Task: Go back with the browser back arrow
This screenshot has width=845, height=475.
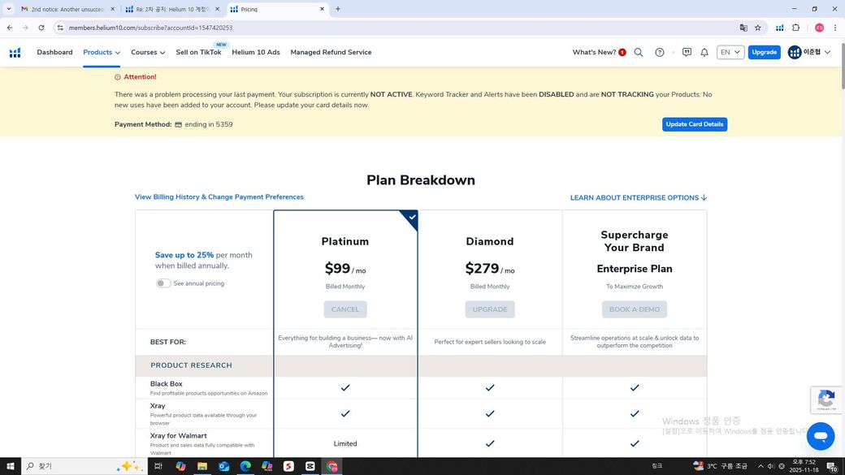Action: coord(10,28)
